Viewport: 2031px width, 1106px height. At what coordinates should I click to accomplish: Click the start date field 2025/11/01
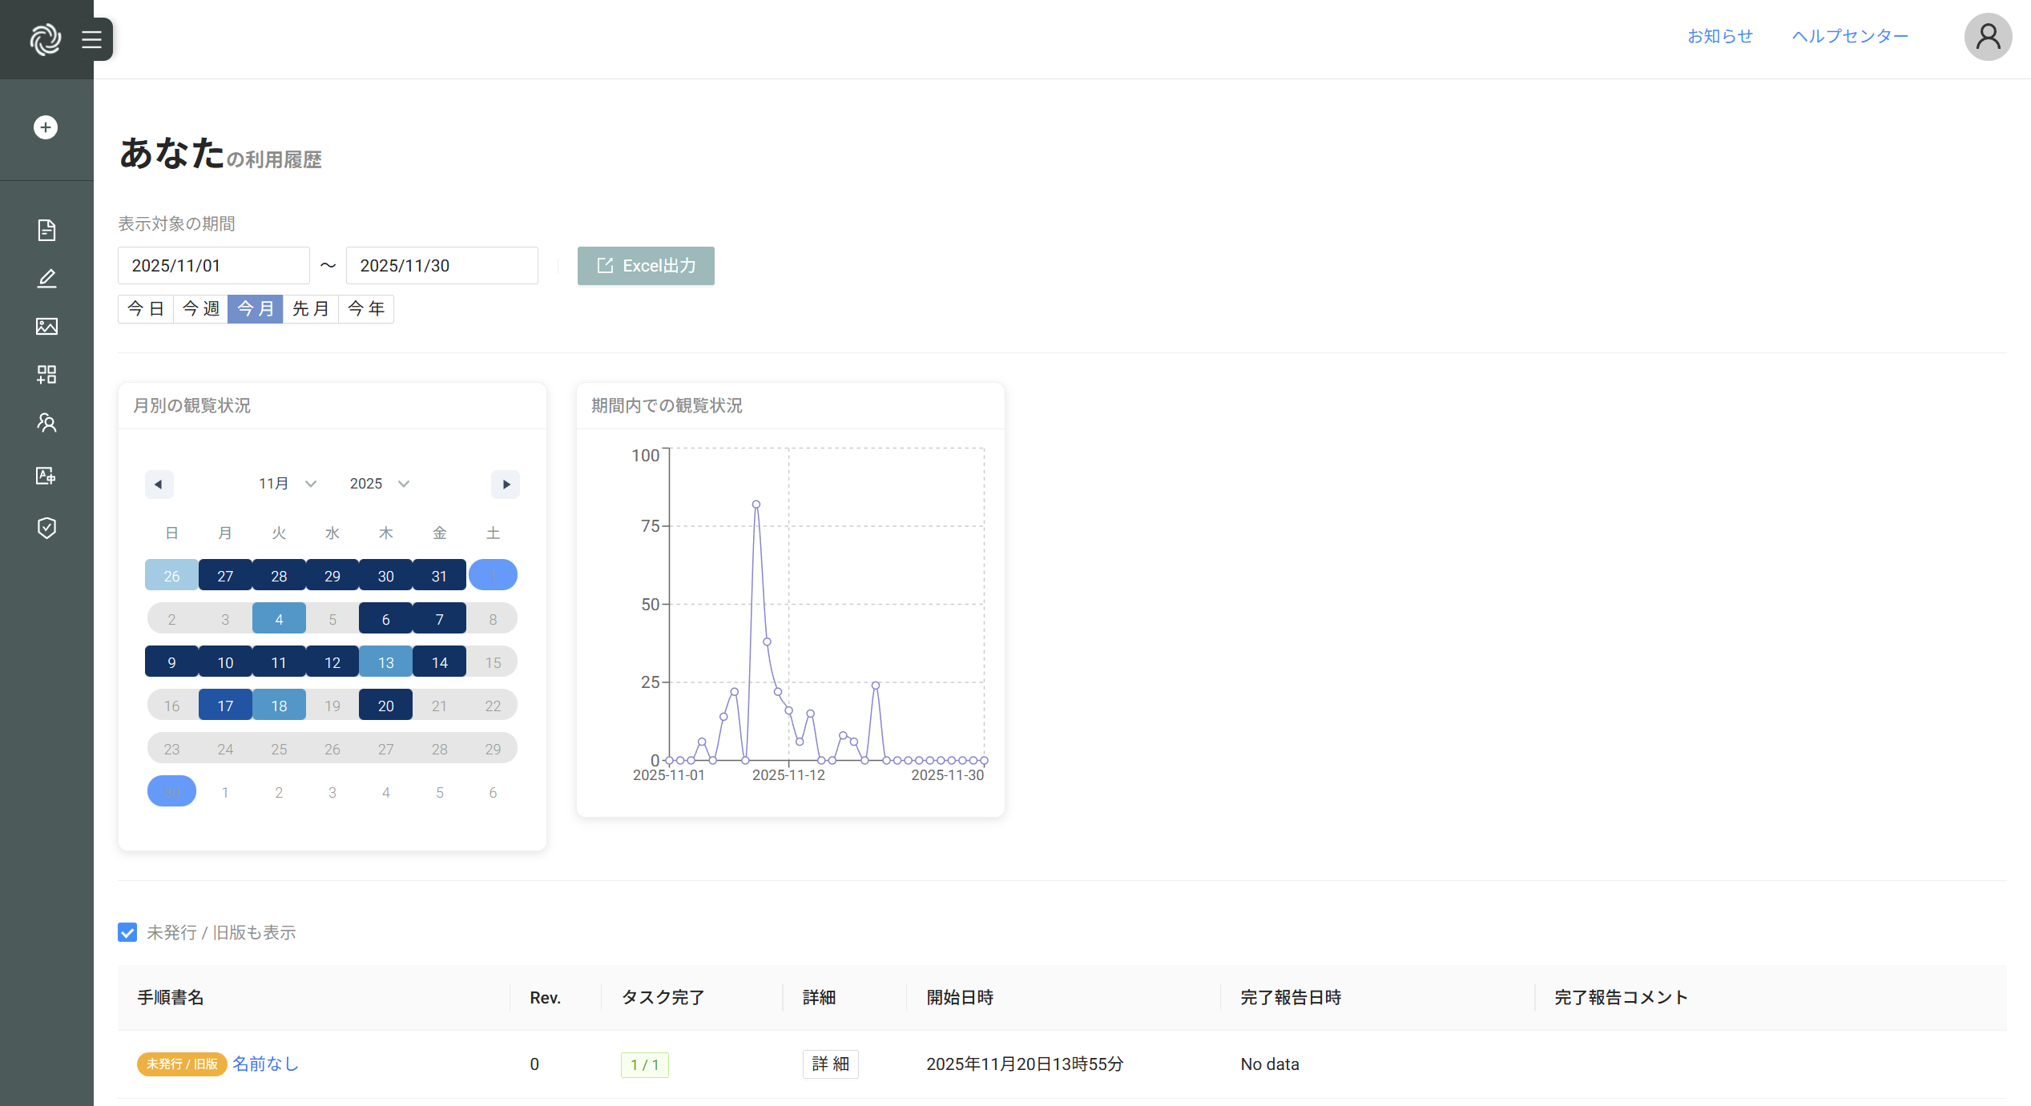coord(213,266)
